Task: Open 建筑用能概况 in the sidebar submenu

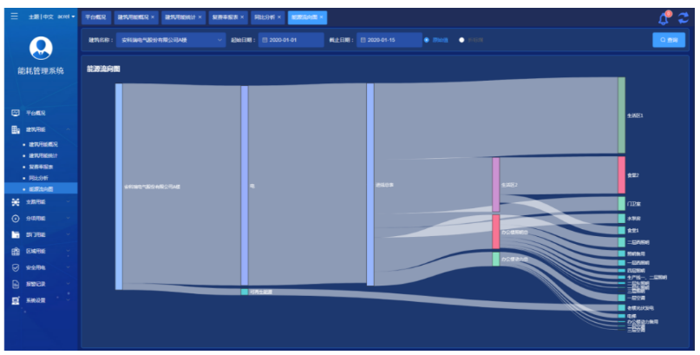Action: pos(43,144)
